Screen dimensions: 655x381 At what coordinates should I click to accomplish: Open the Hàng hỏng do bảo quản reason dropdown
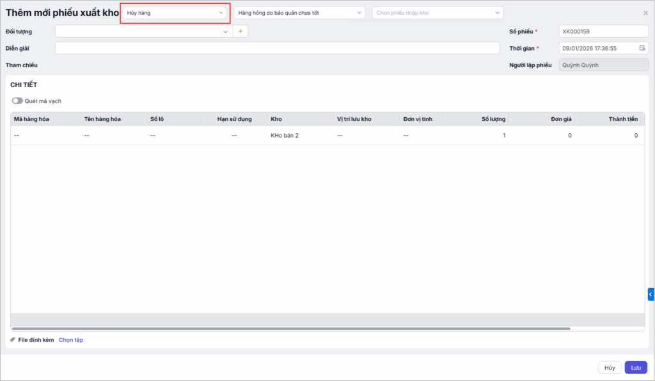pos(299,13)
